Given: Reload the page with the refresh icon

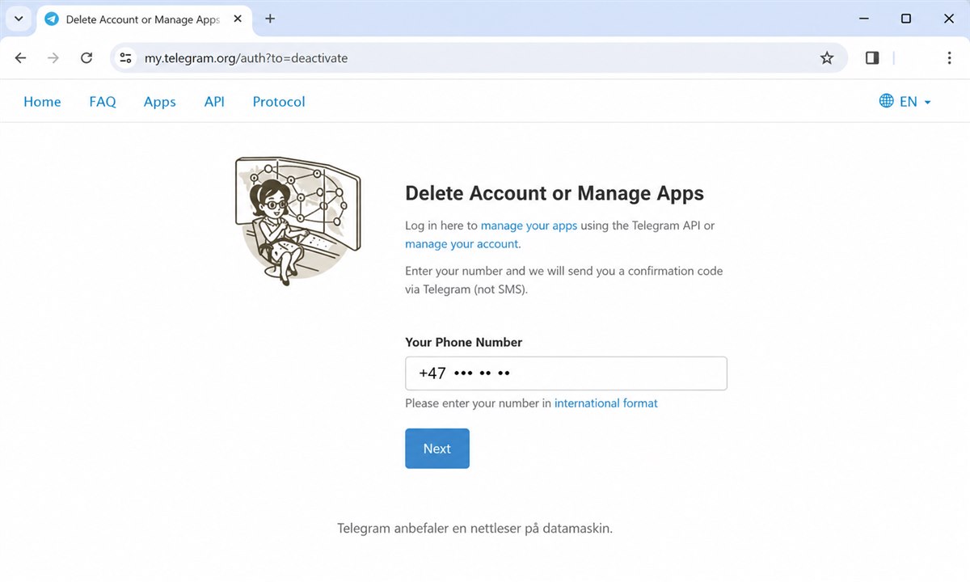Looking at the screenshot, I should (86, 58).
